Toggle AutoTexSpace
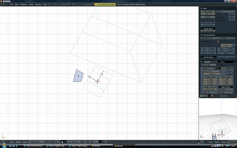Image resolution: width=237 pixels, height=148 pixels. tap(208, 57)
